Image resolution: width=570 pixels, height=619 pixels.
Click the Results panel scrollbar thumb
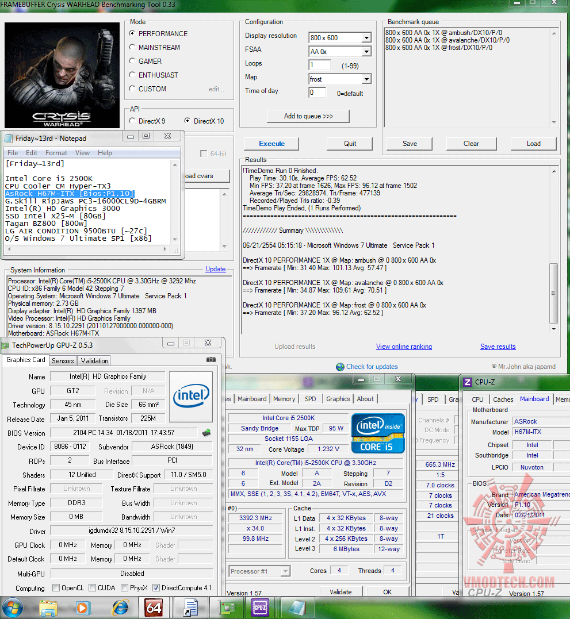[554, 293]
